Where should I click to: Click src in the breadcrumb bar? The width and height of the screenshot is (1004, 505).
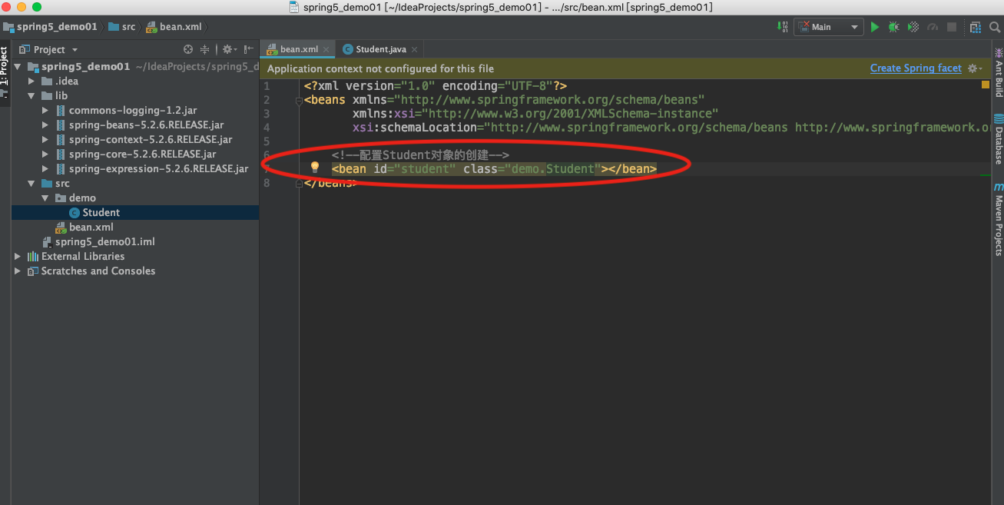[x=122, y=26]
